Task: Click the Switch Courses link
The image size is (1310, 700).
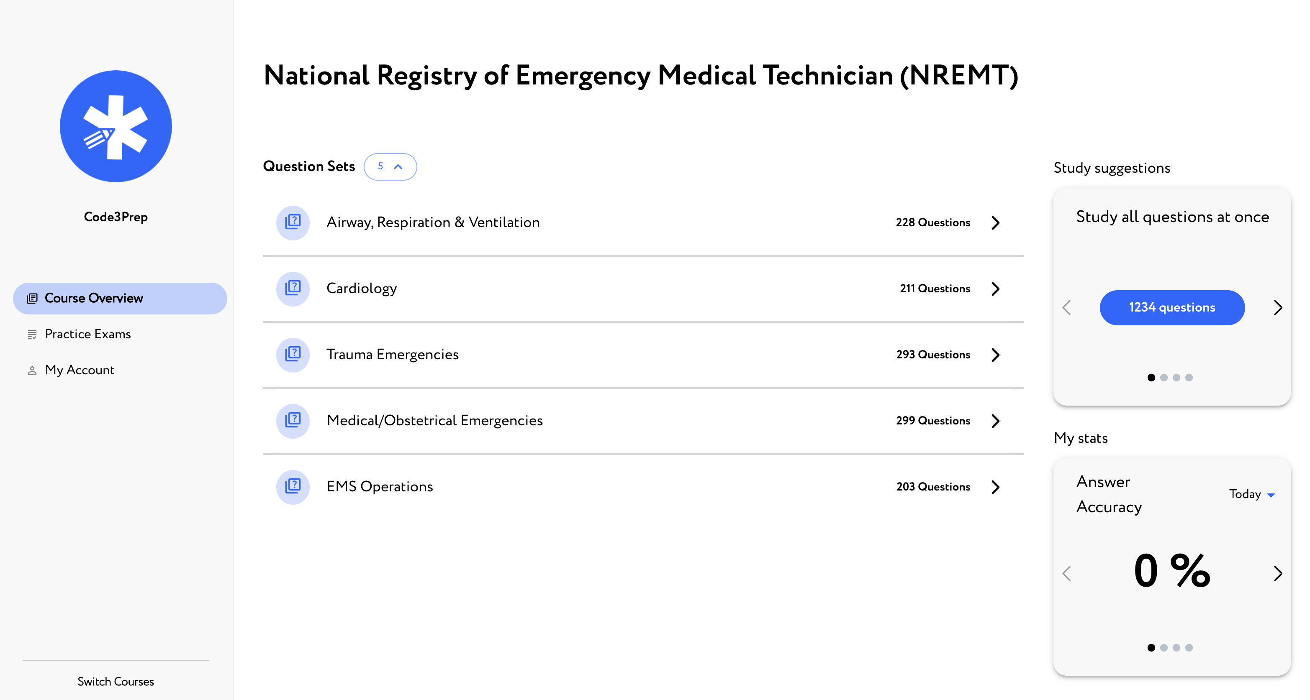Action: click(x=116, y=682)
